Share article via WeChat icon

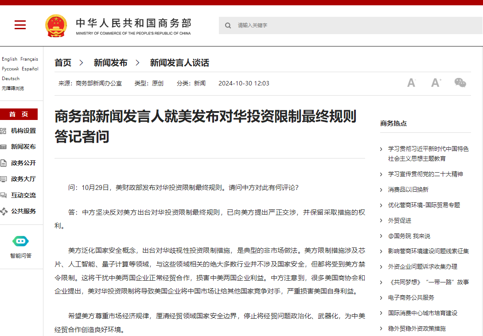tap(460, 83)
